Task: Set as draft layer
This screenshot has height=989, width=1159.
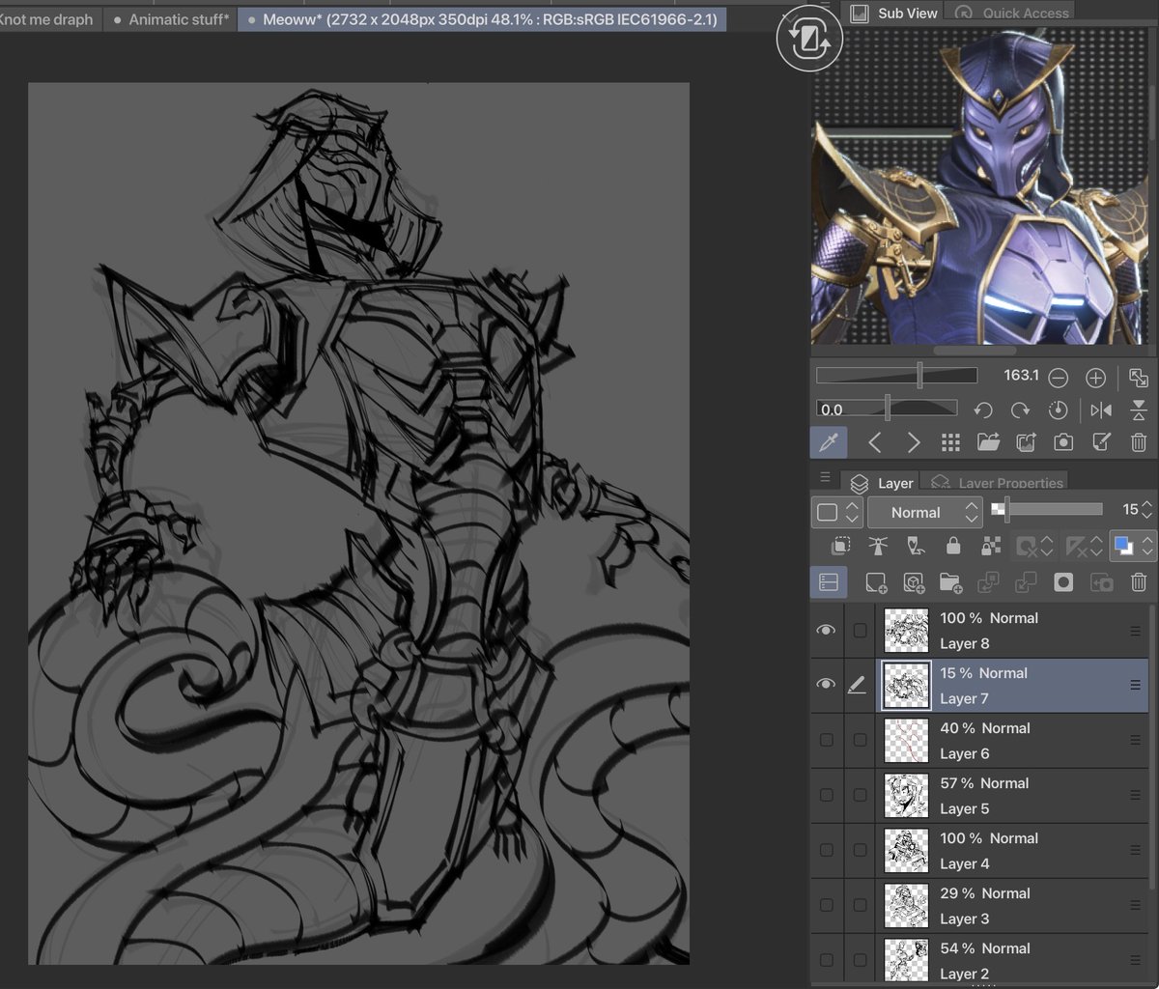Action: [915, 547]
